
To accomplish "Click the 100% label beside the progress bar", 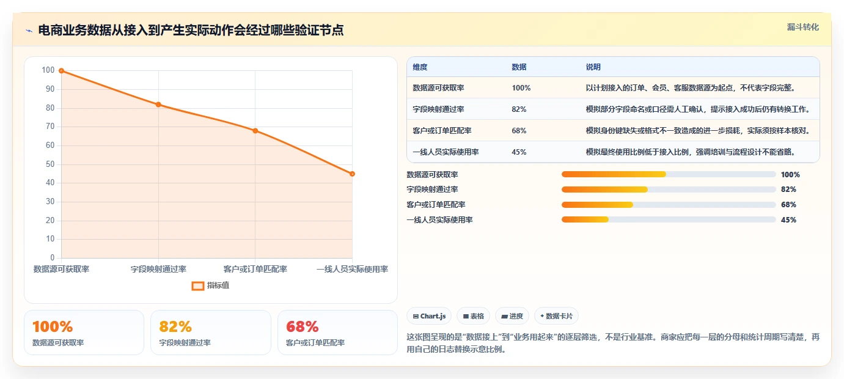I will (x=790, y=174).
